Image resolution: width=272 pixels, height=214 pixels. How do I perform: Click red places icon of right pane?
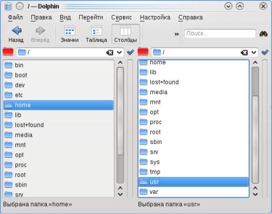(143, 51)
